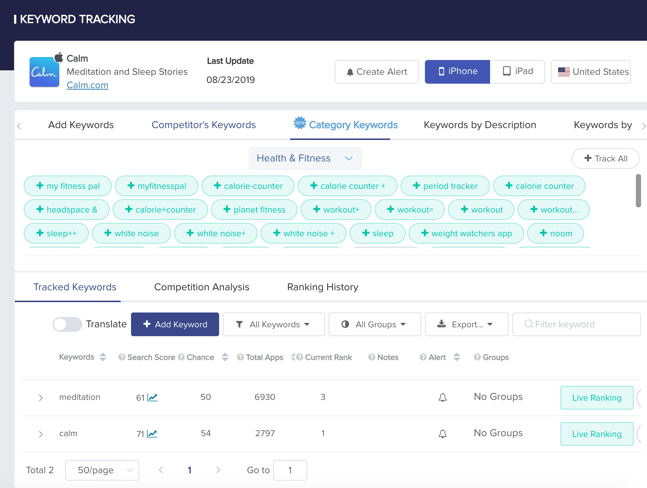Click the keyword suggestions scrollbar

[x=638, y=191]
